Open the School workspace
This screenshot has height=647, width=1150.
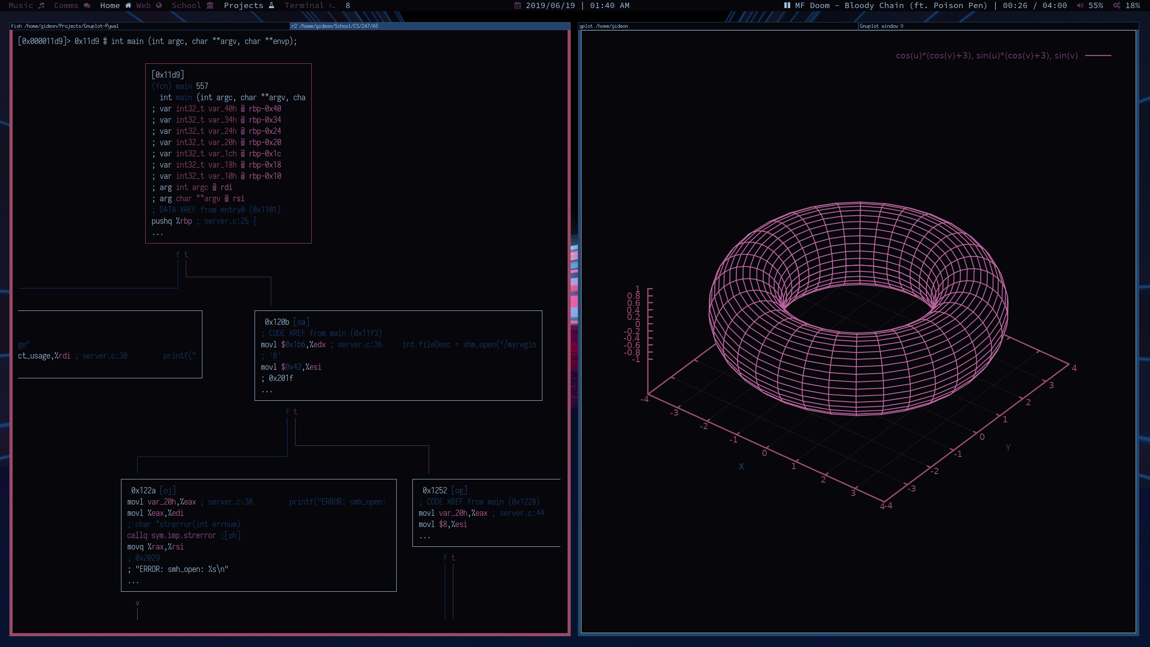pyautogui.click(x=192, y=5)
